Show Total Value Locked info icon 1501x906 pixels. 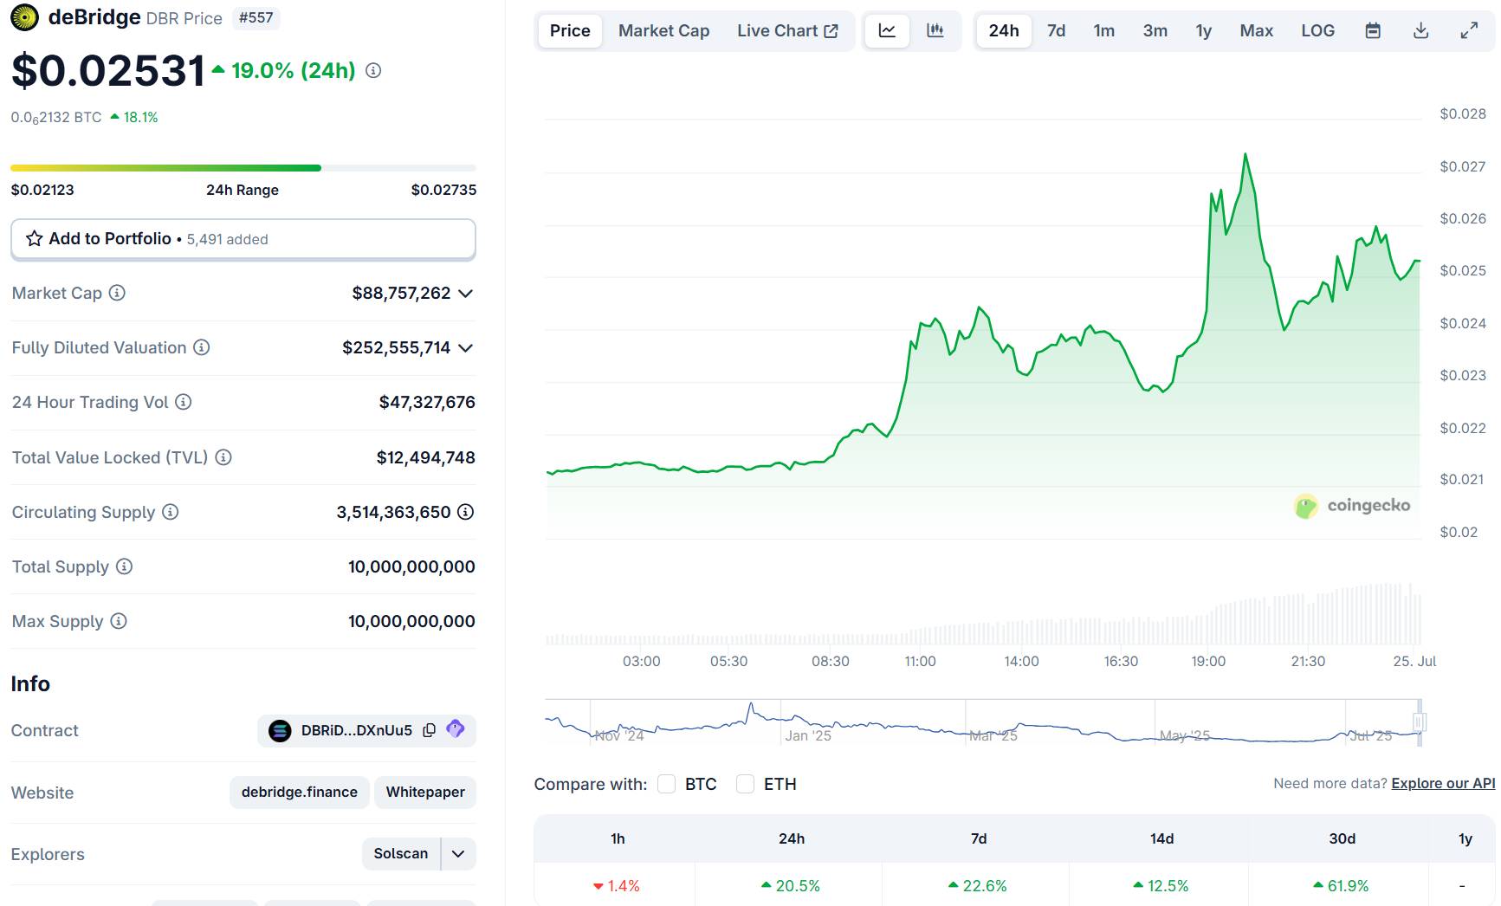coord(223,457)
